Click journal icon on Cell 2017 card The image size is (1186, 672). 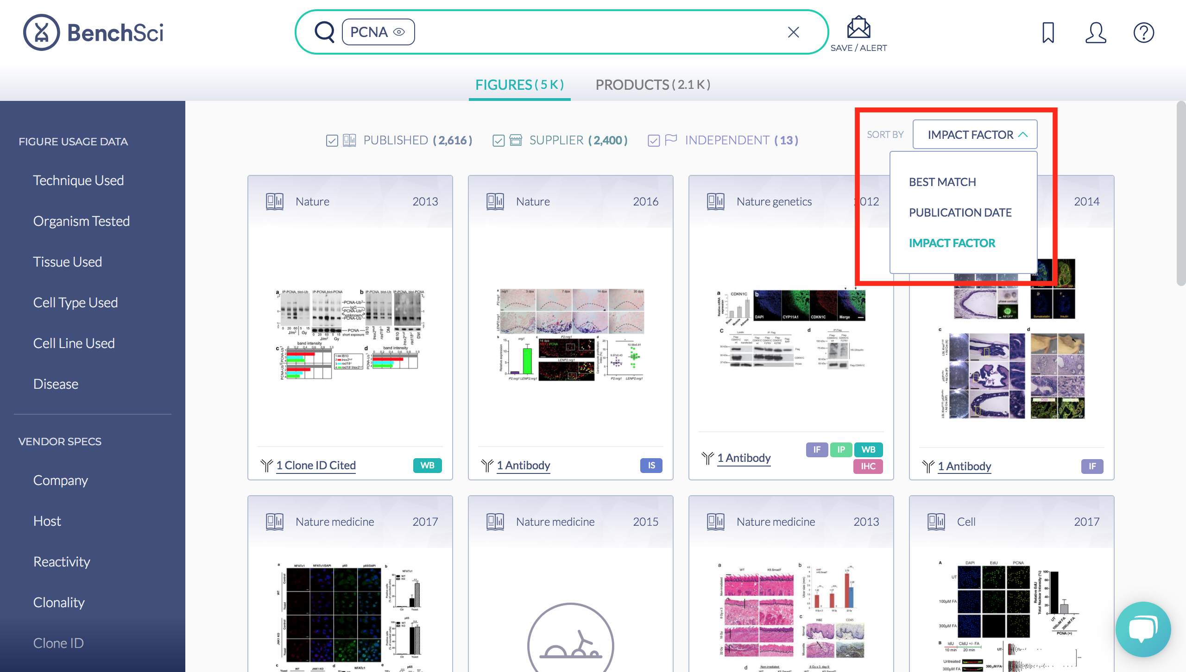[x=936, y=522]
